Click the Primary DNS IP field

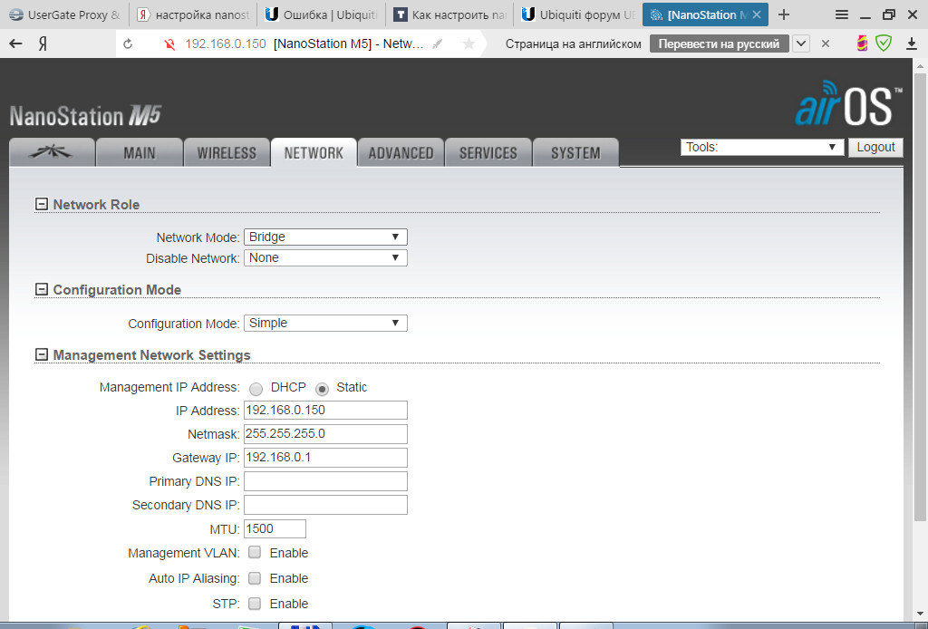tap(325, 481)
